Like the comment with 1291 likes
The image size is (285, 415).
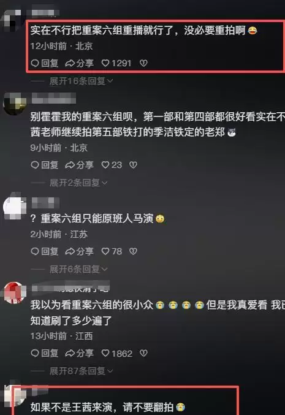(116, 63)
